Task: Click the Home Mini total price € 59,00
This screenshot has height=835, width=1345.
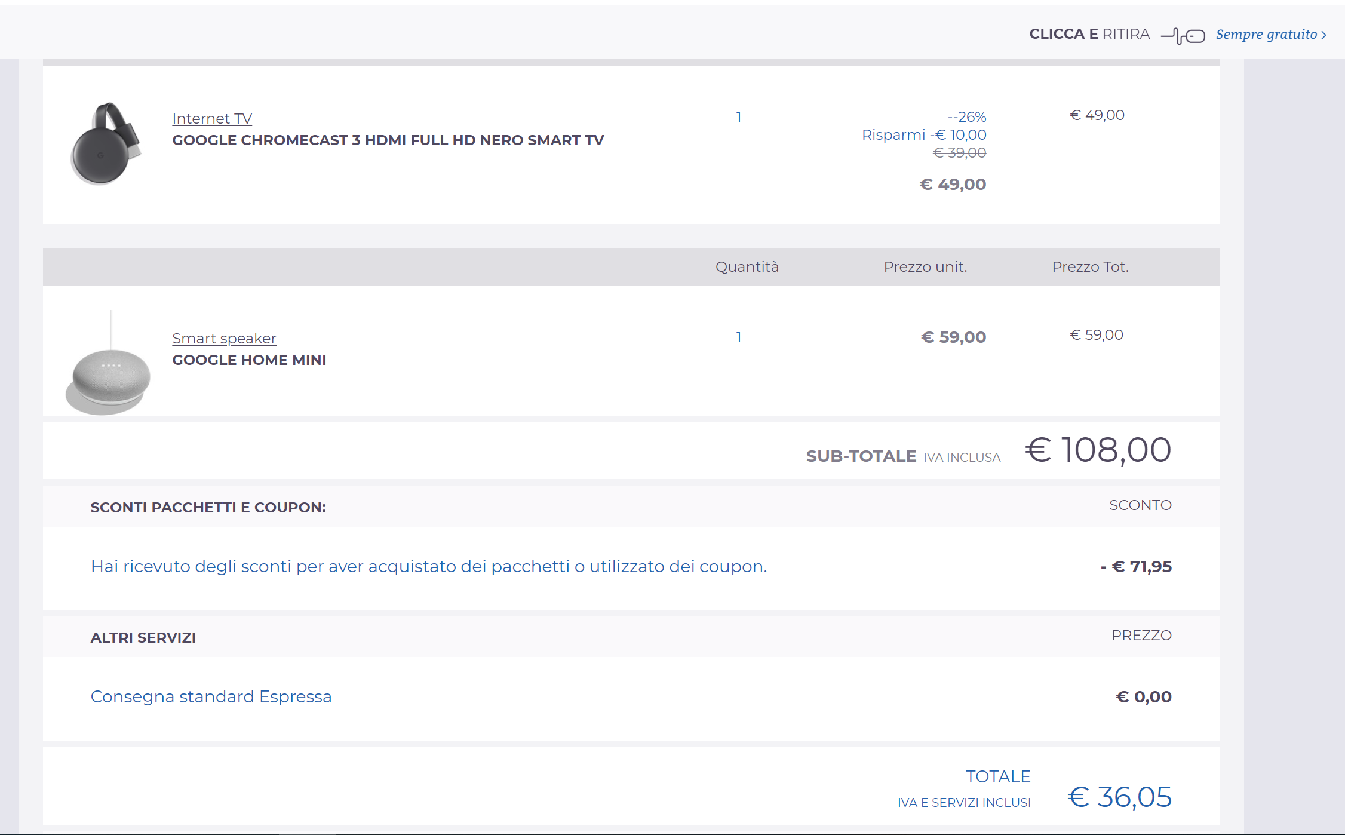Action: [x=1097, y=335]
